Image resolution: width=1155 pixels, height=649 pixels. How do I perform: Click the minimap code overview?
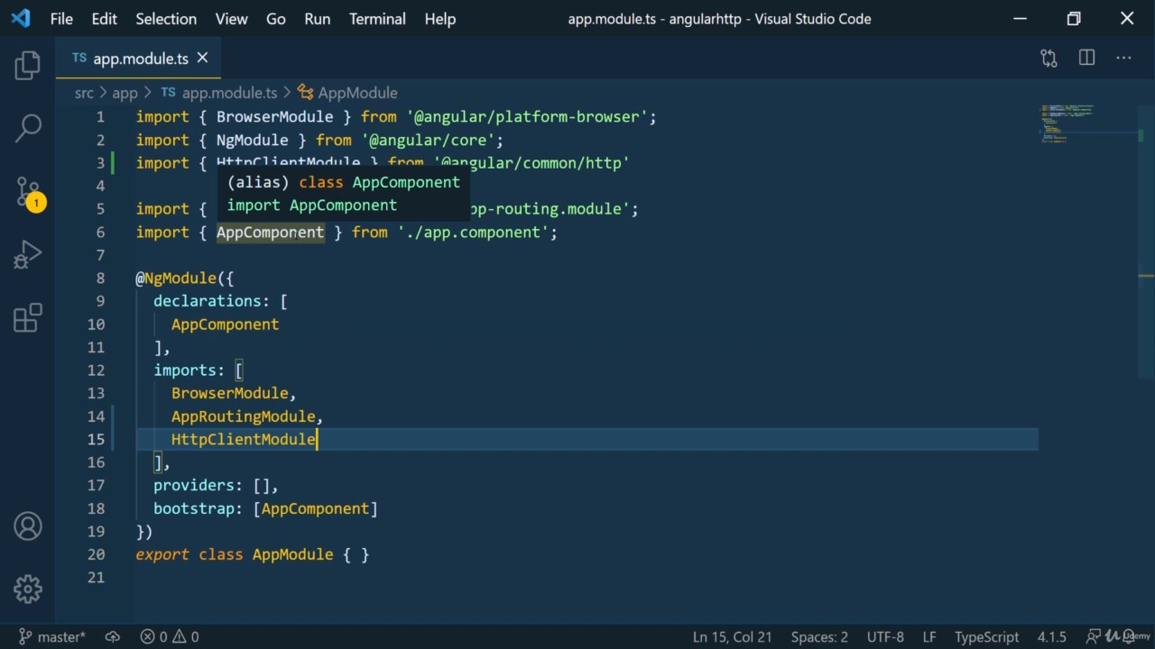pos(1068,123)
